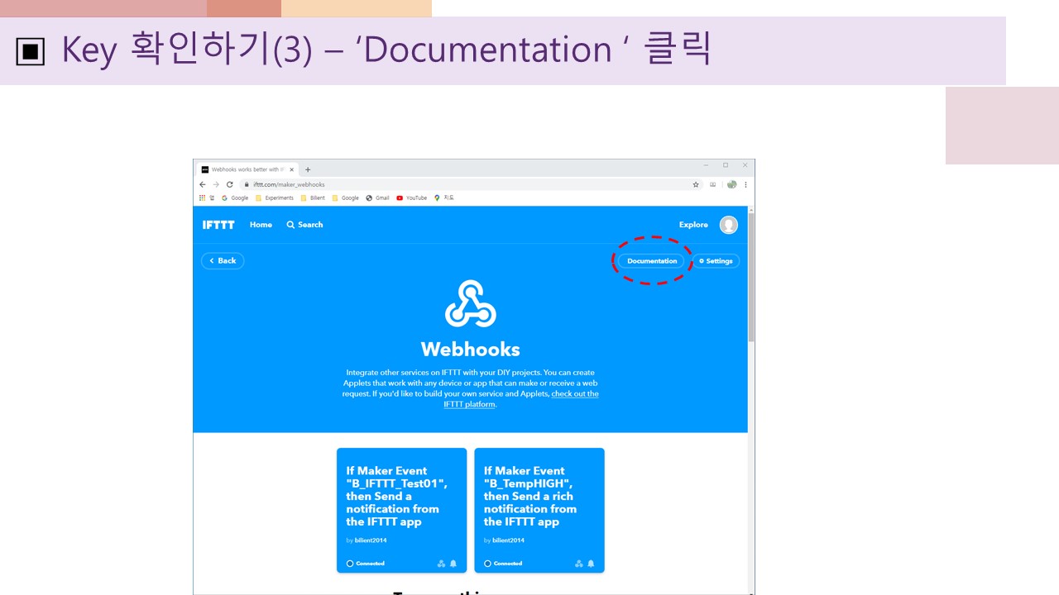This screenshot has width=1059, height=595.
Task: Click author bilient2014 on B_TempHIGH card
Action: 509,540
